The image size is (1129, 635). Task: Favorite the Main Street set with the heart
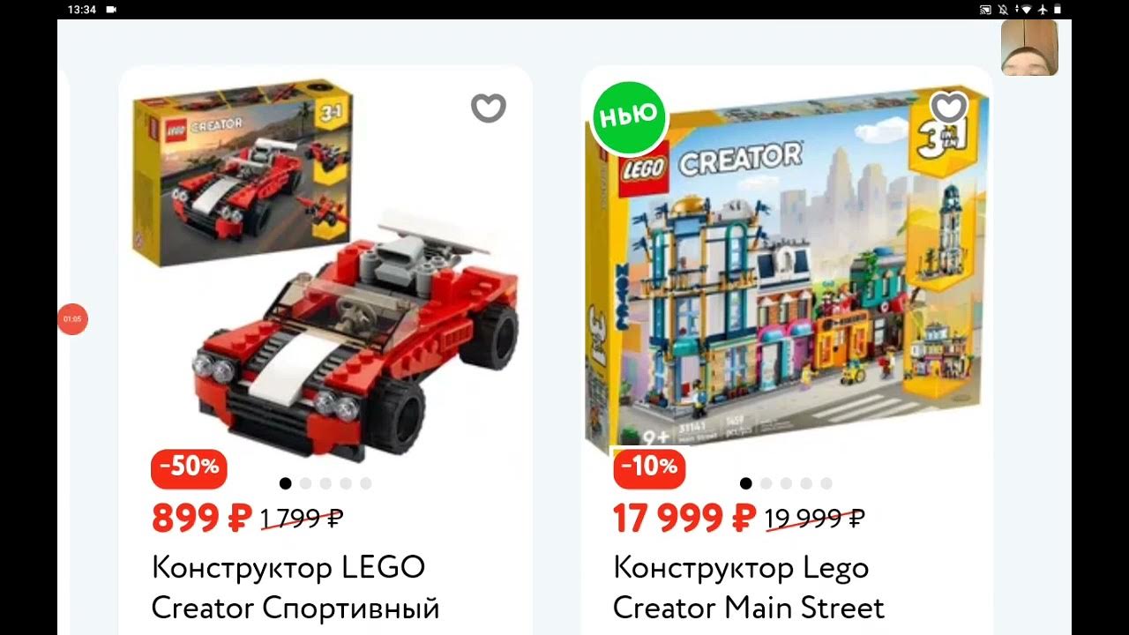pos(949,108)
